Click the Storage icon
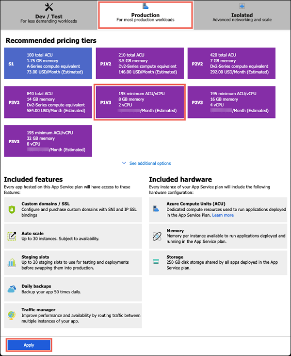Viewport: 291px width, 356px height. (156, 262)
